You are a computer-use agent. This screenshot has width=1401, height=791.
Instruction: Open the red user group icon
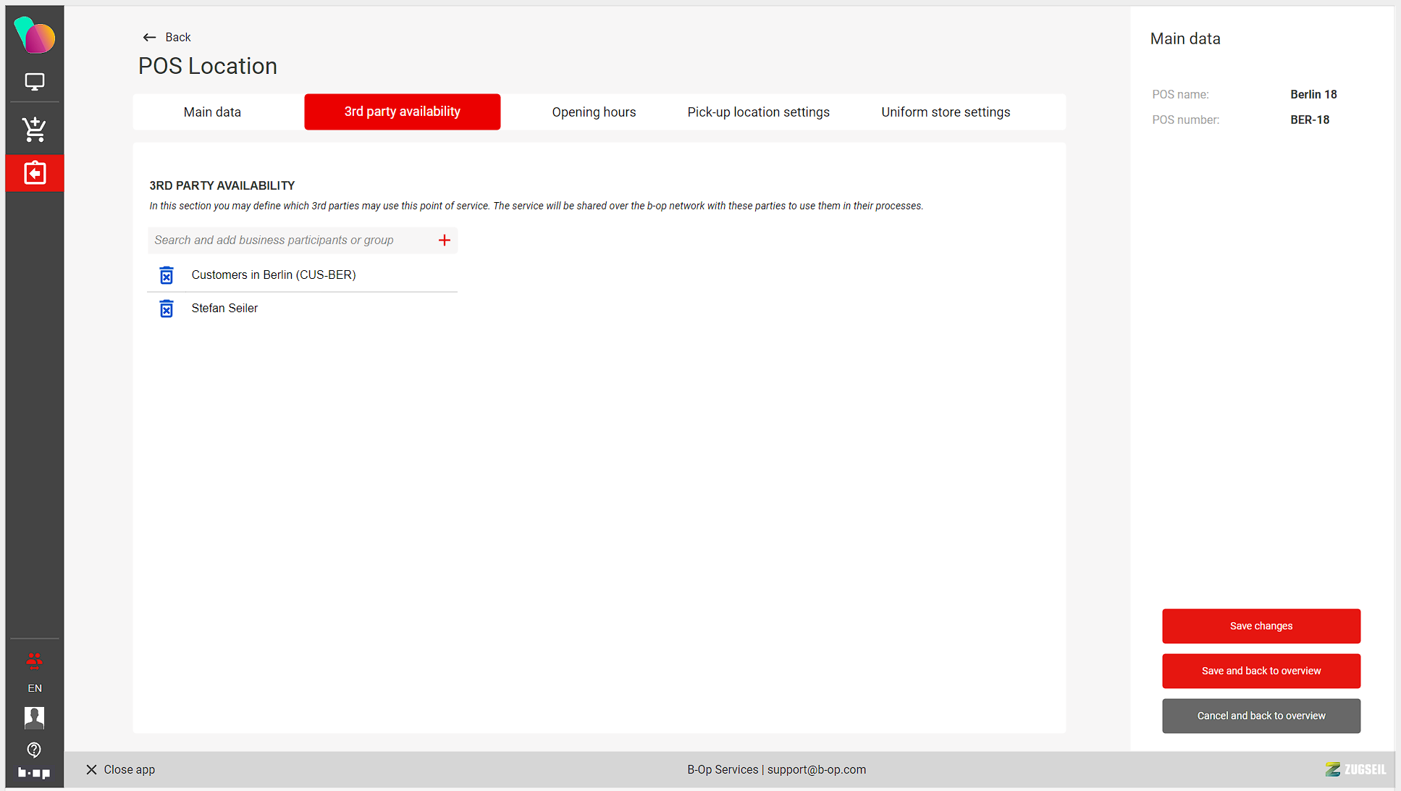[x=34, y=660]
